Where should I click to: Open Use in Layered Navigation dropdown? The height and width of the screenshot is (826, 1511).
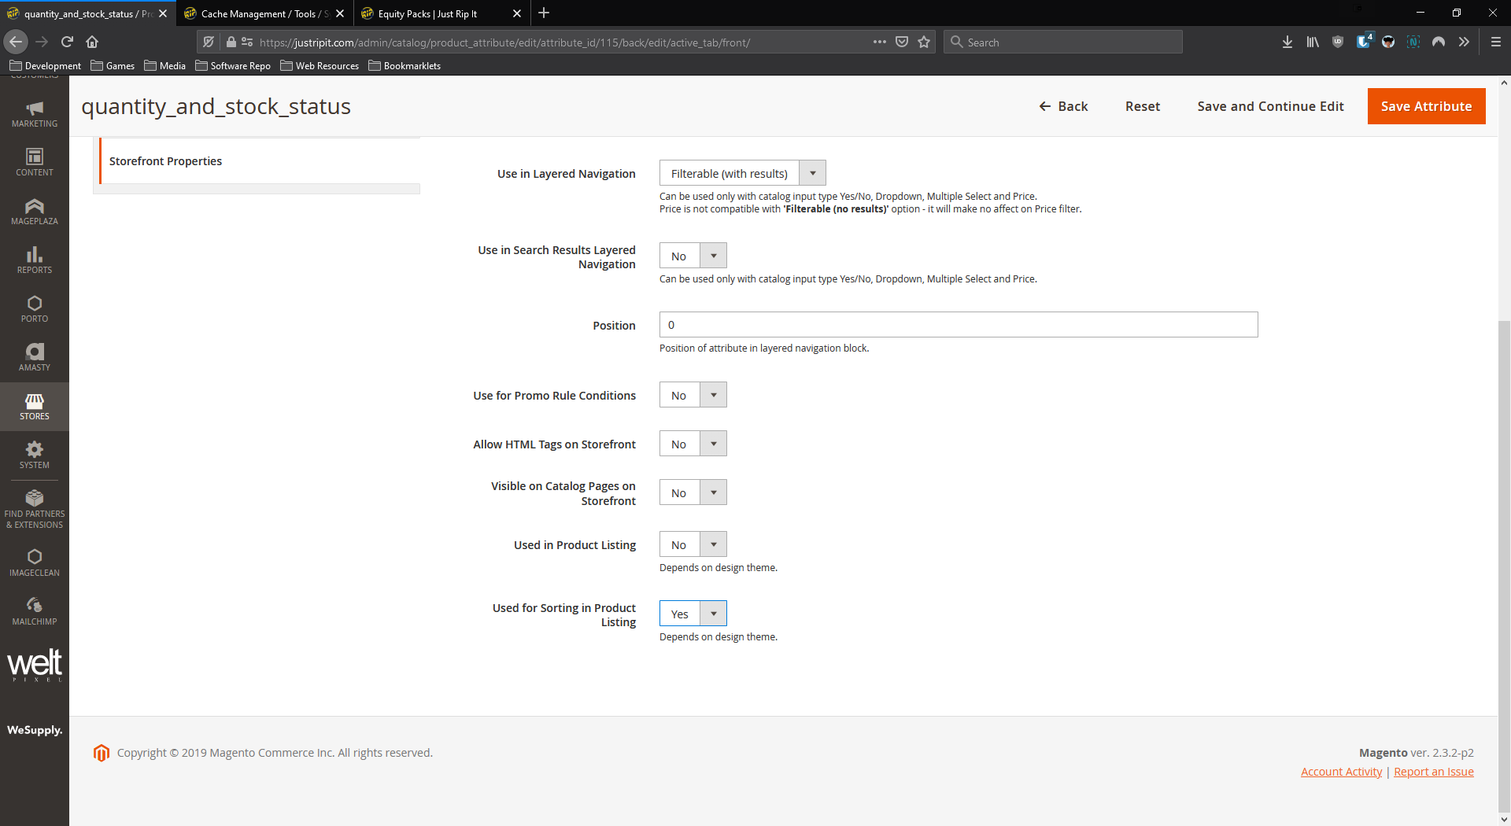[x=742, y=173]
